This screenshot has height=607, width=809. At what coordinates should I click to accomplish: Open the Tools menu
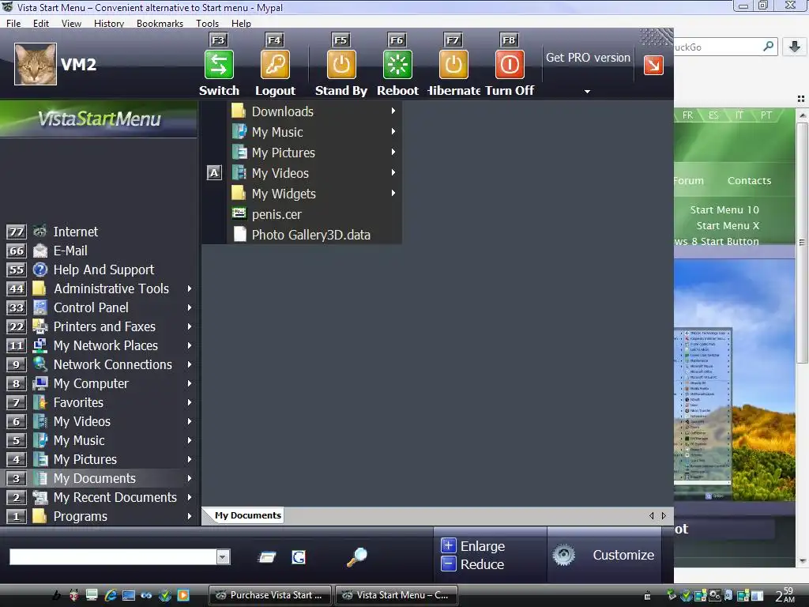[208, 23]
